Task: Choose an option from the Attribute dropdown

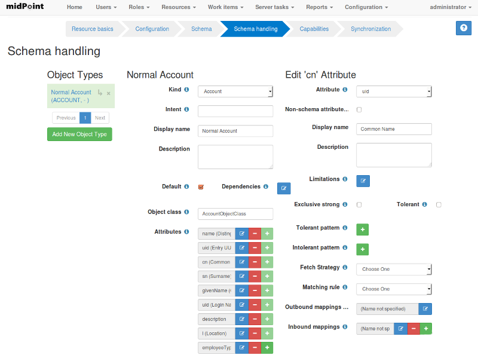Action: coord(394,91)
